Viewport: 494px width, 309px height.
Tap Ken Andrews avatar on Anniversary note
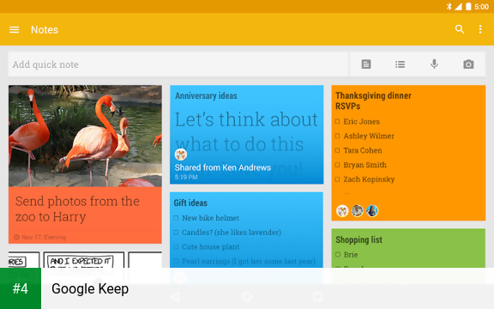tap(181, 154)
